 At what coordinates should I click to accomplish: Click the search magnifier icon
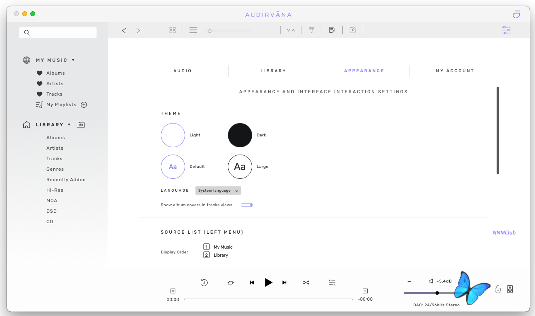(x=27, y=33)
